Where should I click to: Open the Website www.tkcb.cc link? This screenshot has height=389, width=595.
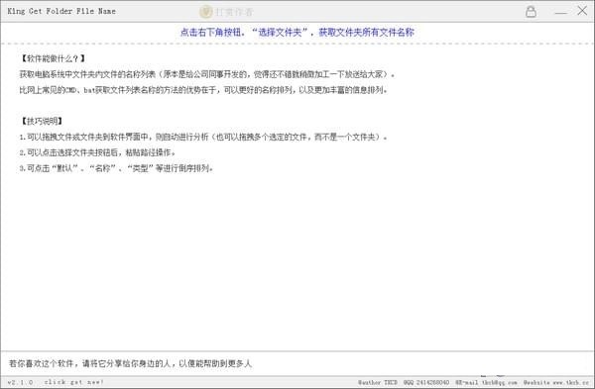(555, 382)
